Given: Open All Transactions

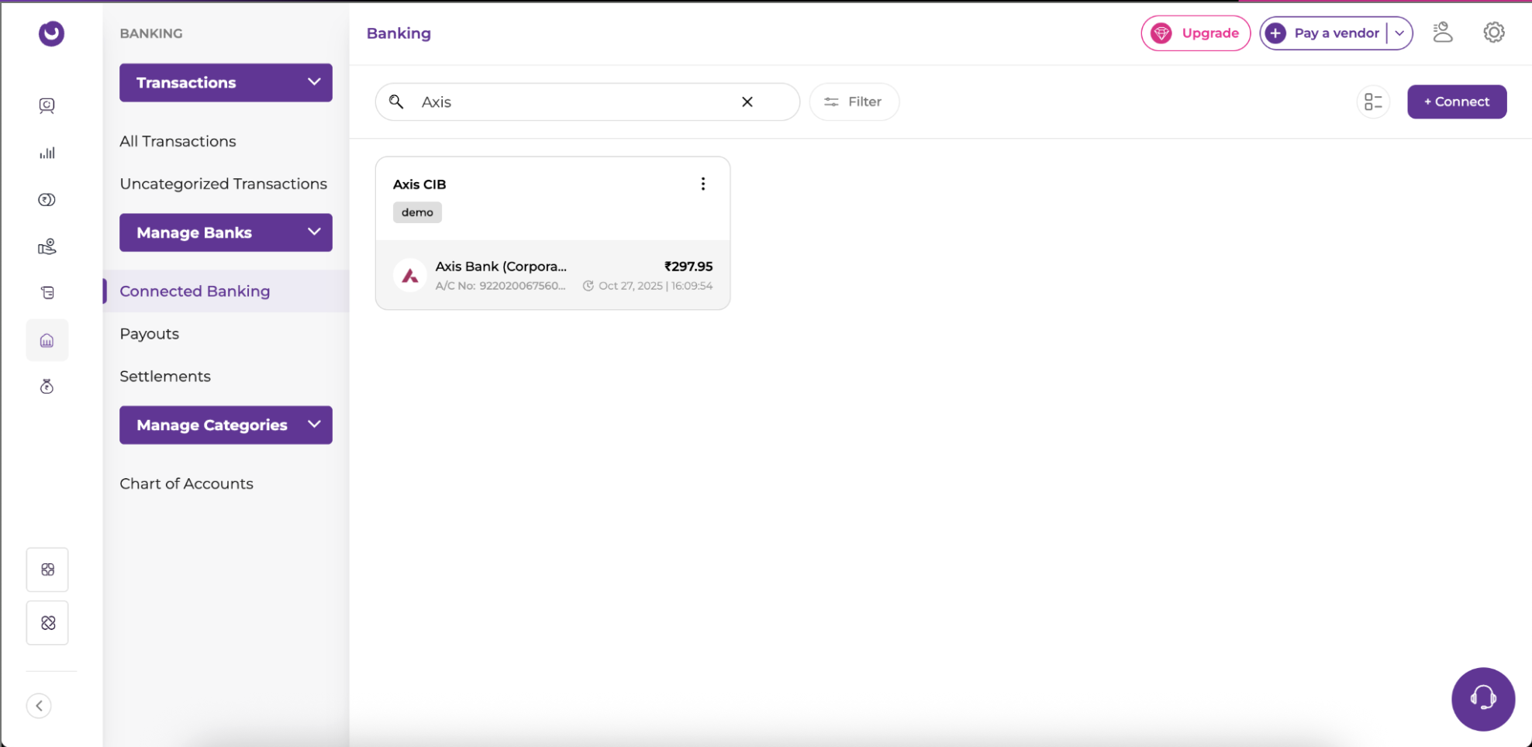Looking at the screenshot, I should (x=178, y=141).
